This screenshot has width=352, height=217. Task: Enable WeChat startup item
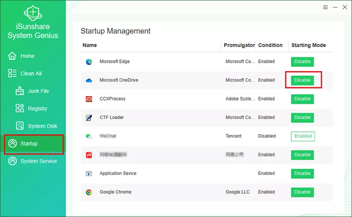303,136
